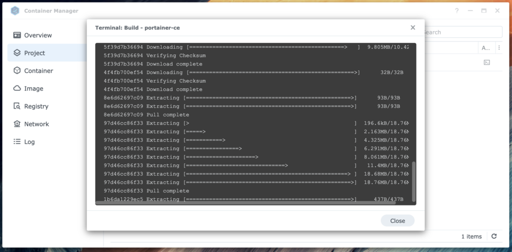Refresh the project list
Screen dimensions: 512x252
494,236
